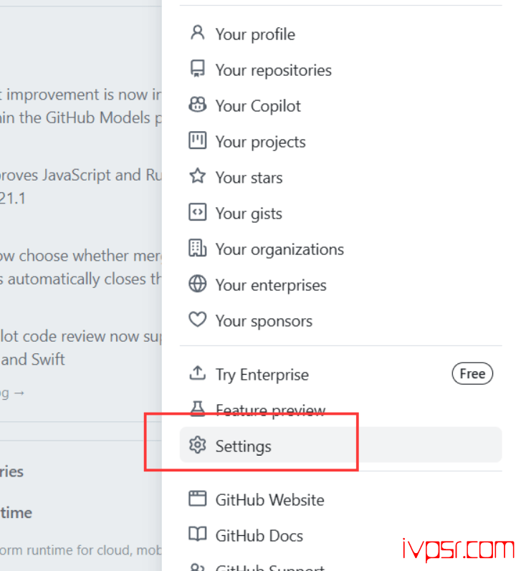Choose Your organizations menu entry
This screenshot has height=571, width=521.
(x=279, y=249)
